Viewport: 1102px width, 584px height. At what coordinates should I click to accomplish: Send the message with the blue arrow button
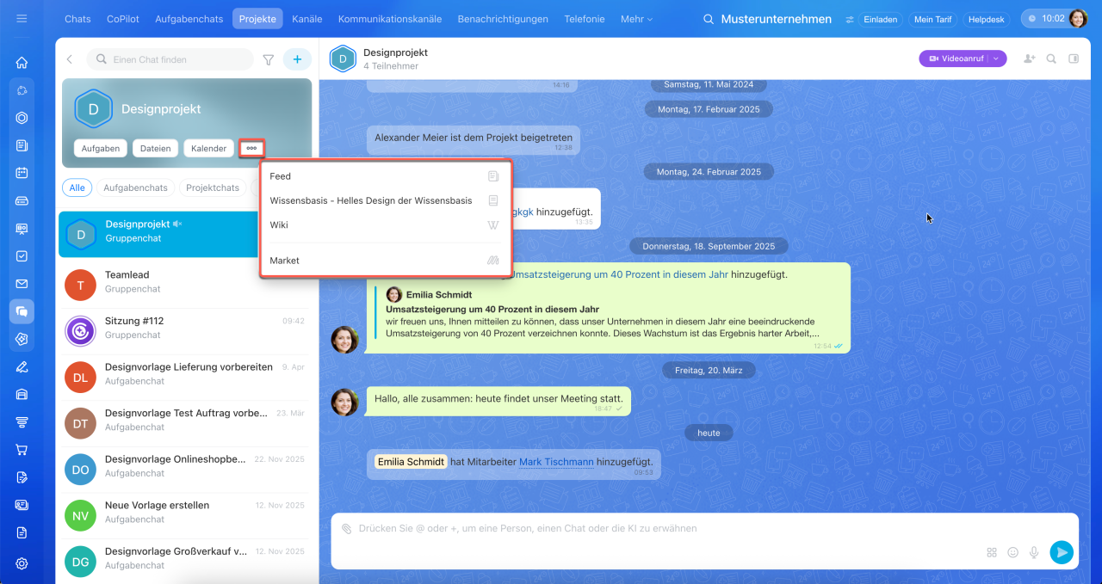pos(1062,552)
